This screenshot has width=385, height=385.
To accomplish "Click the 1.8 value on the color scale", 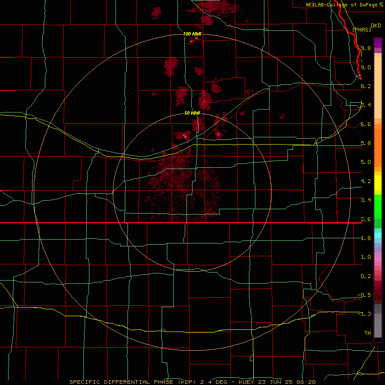I will pos(366,238).
